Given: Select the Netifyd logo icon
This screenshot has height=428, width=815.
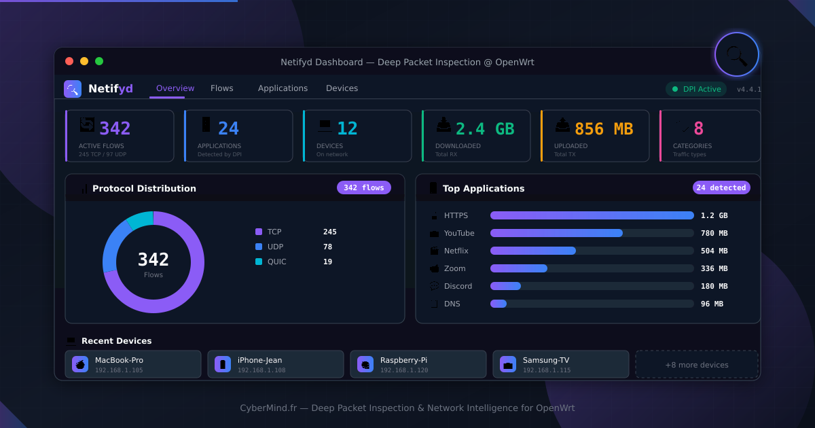Looking at the screenshot, I should [x=72, y=88].
